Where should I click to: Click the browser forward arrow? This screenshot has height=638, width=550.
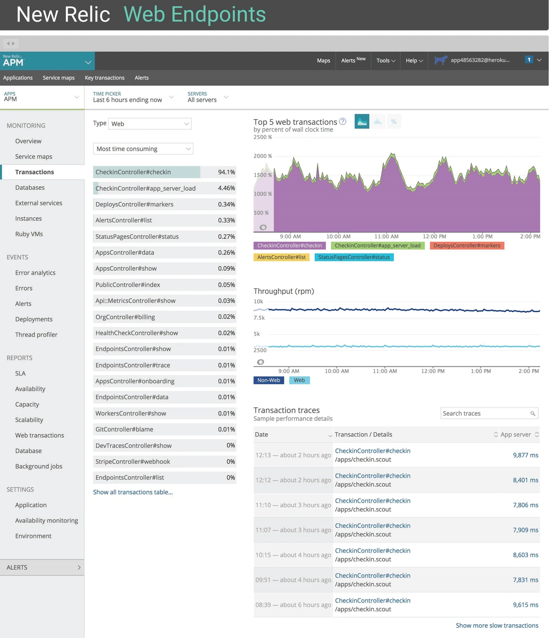point(13,44)
